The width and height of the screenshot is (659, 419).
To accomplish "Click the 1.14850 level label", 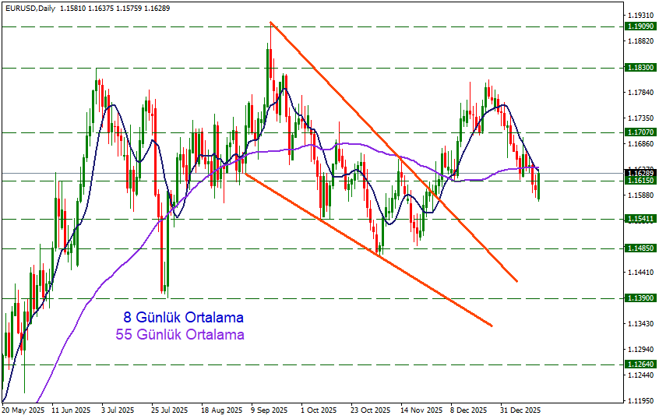I will [x=642, y=248].
